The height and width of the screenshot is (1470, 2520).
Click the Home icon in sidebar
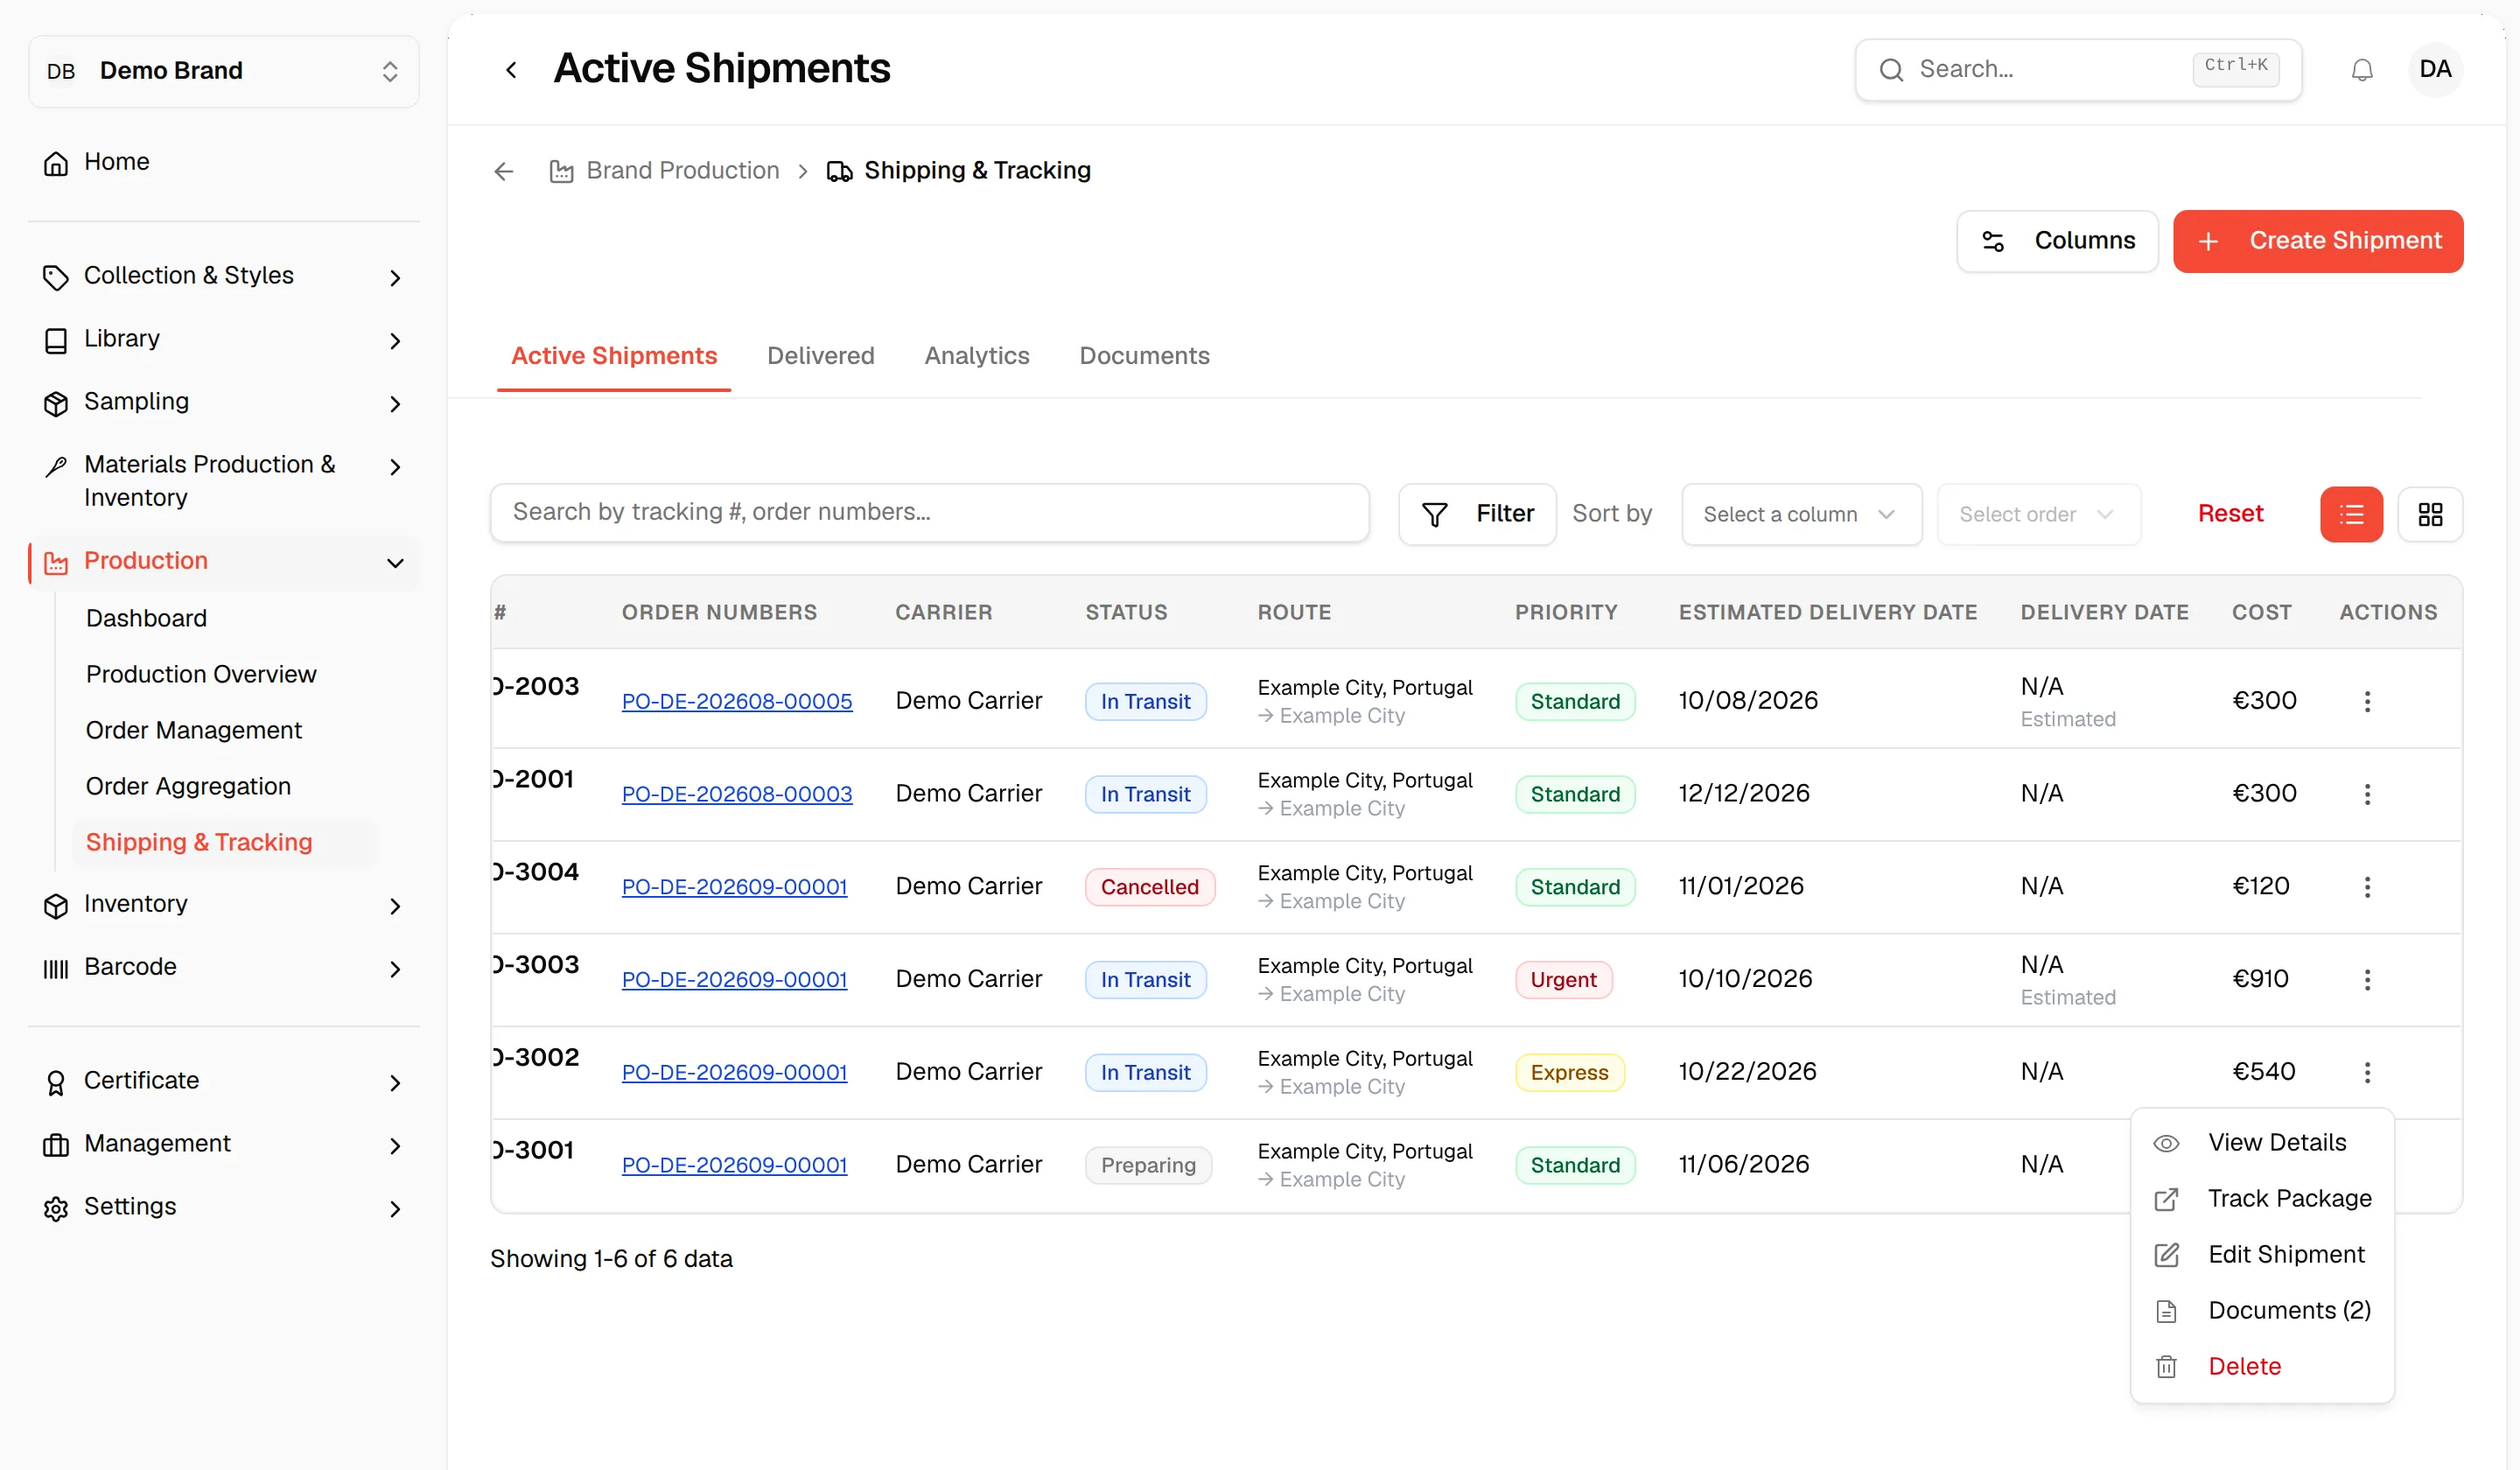coord(56,163)
